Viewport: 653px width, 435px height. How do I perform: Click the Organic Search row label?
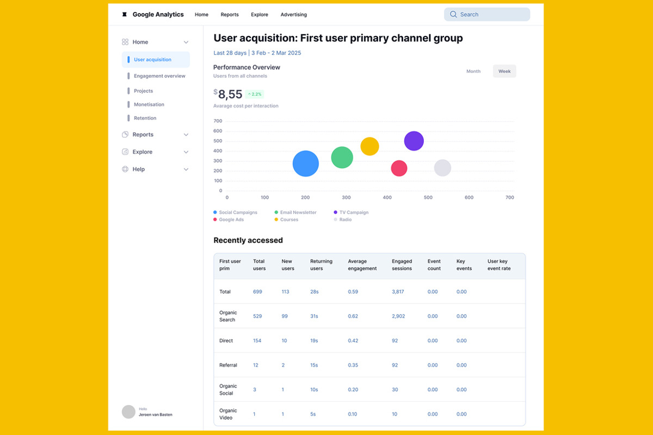pos(228,316)
